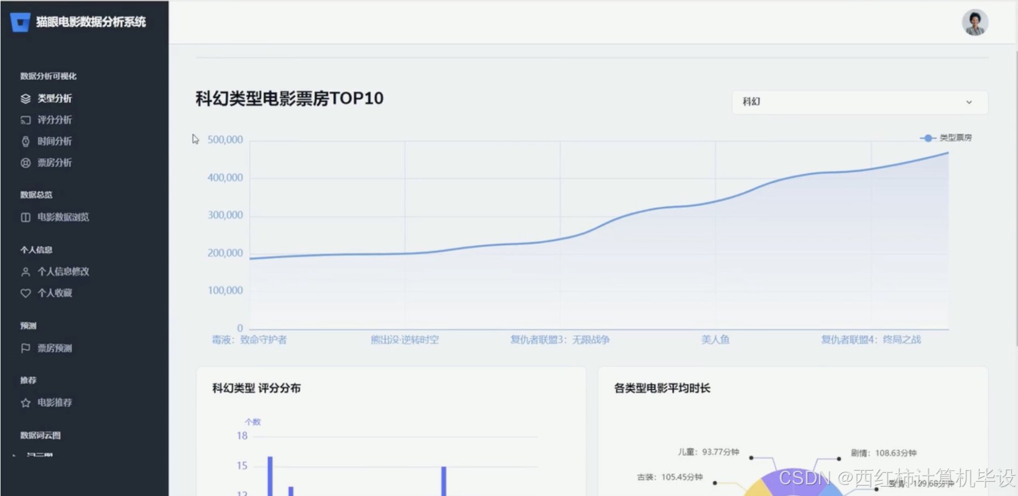Click the 剧情: 108.63分钟 pie label
The height and width of the screenshot is (496, 1018).
coord(884,453)
